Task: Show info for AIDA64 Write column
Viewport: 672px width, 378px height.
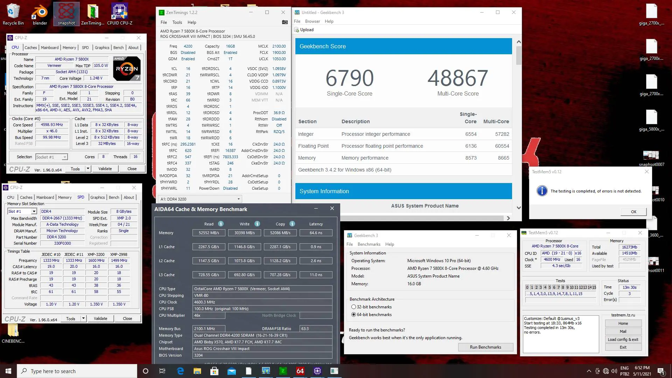Action: [x=257, y=224]
